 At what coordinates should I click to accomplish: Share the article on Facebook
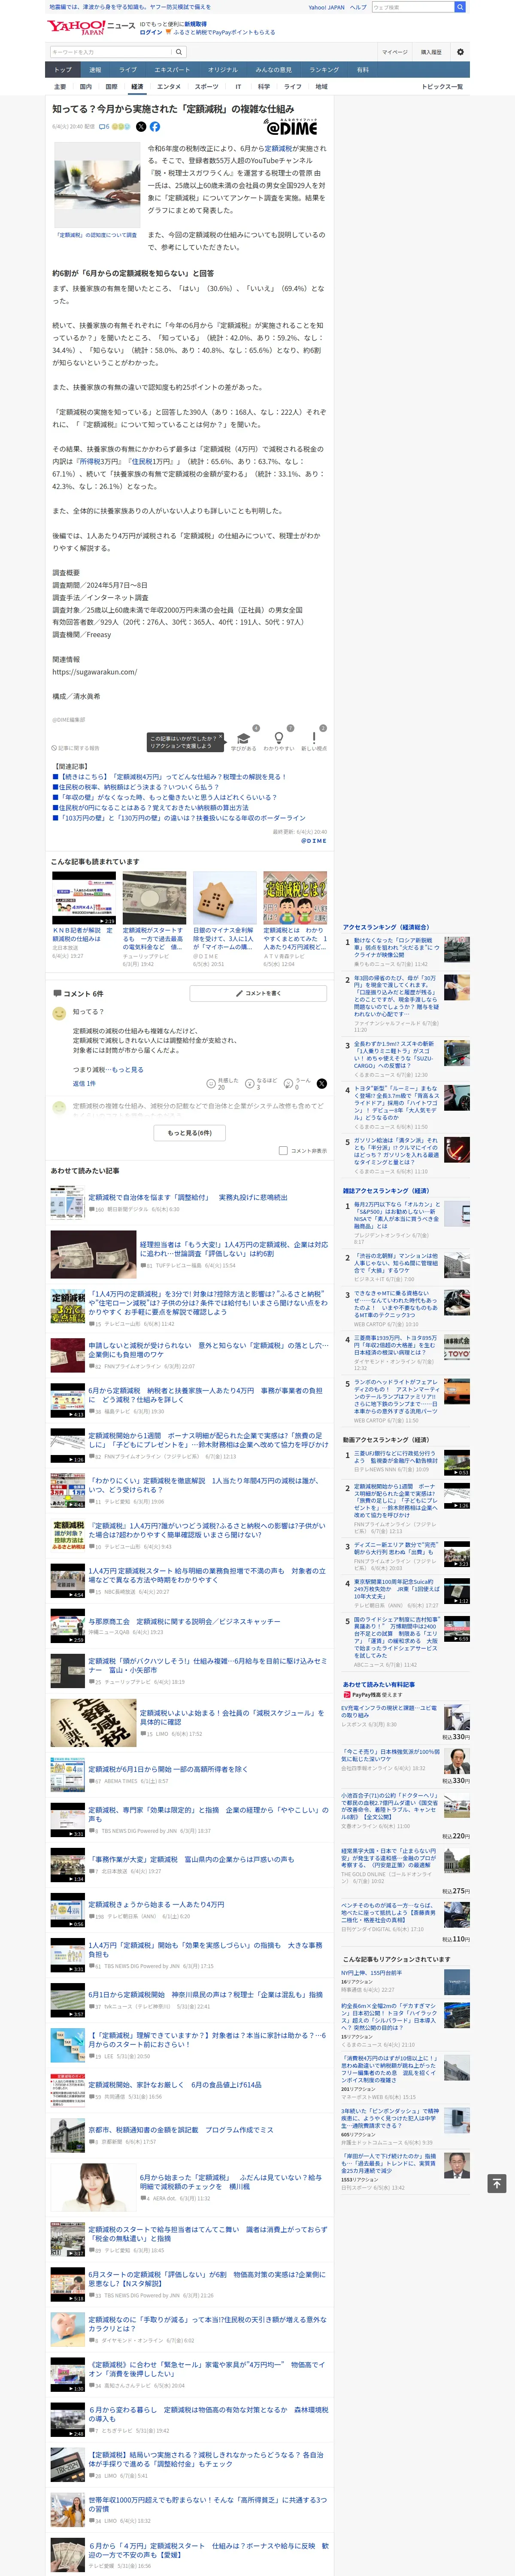pos(154,127)
